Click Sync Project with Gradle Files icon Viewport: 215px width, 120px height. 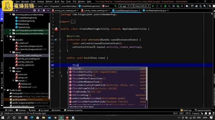click(x=196, y=6)
